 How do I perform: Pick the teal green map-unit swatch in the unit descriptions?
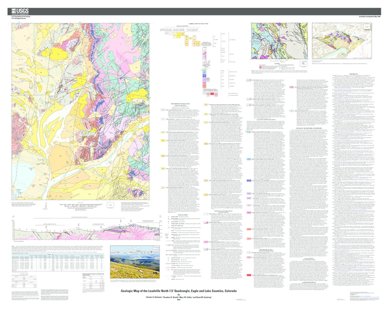pyautogui.click(x=249, y=132)
